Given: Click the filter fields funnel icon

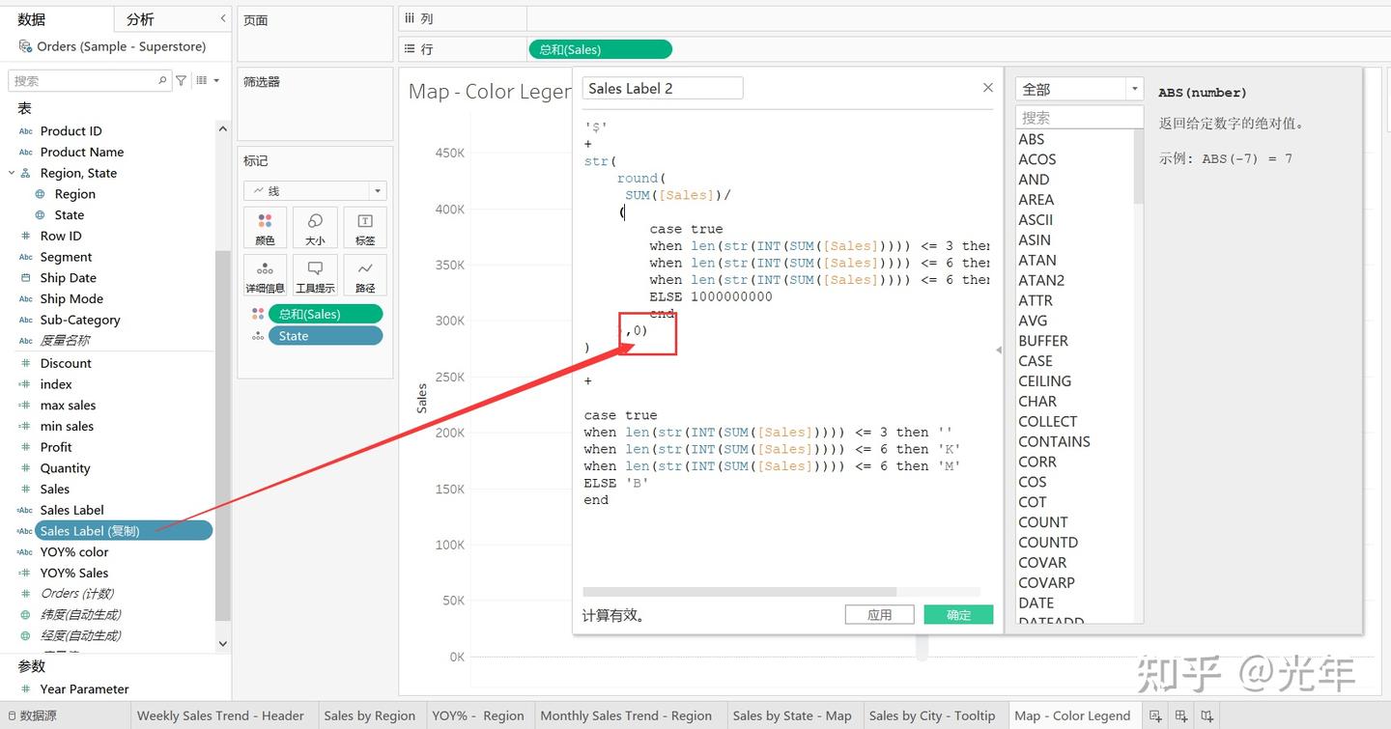Looking at the screenshot, I should pos(181,81).
